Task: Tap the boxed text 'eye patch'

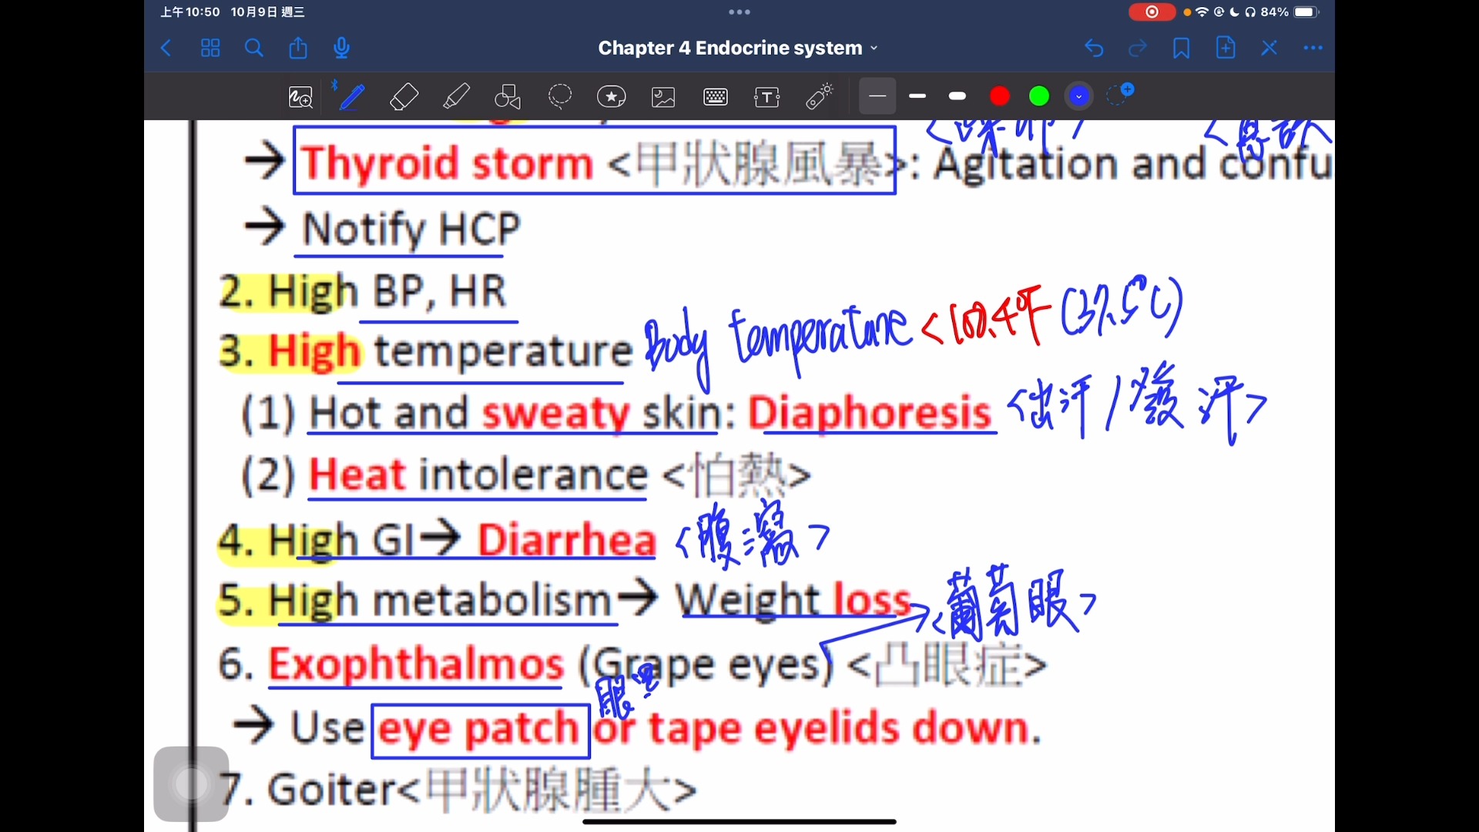Action: (x=479, y=729)
